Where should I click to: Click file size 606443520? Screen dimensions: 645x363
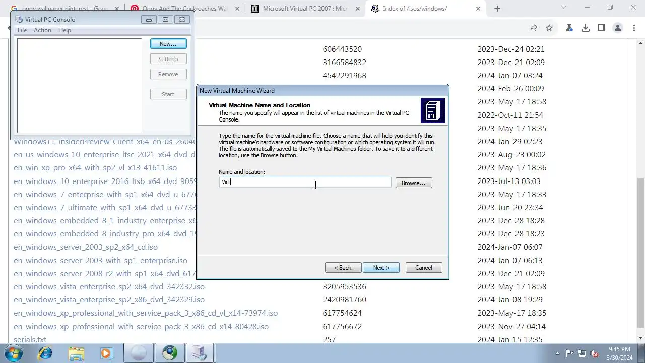click(x=342, y=49)
